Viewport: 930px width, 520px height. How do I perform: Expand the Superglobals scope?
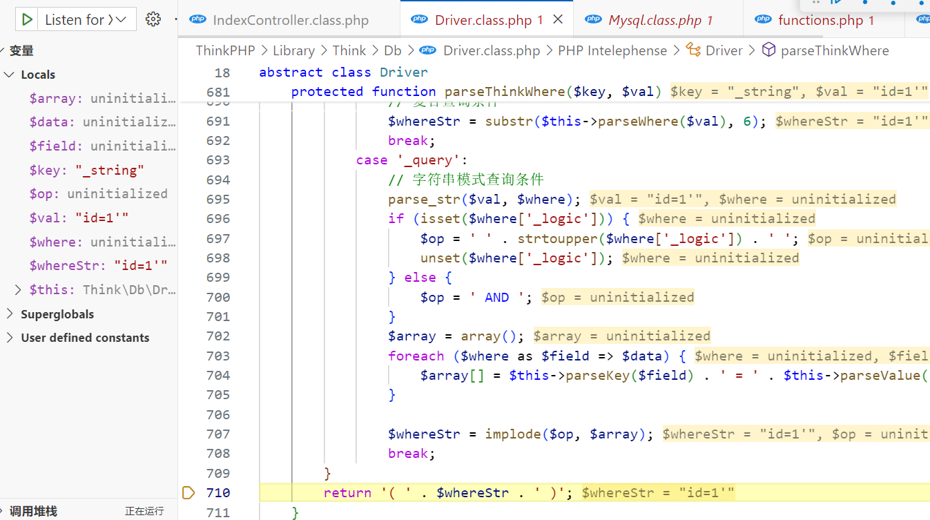(10, 314)
